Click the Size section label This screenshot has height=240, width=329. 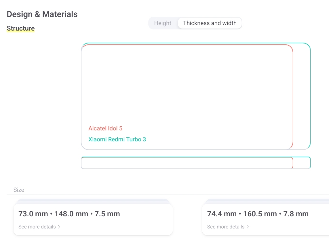[19, 190]
